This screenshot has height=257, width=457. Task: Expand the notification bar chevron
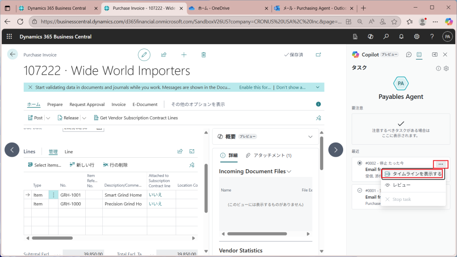click(318, 87)
